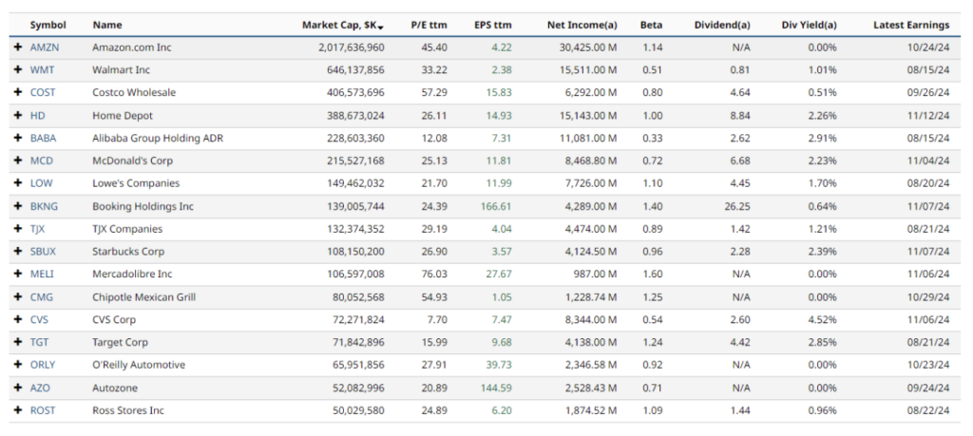Open the CVS symbol link
973x436 pixels.
pyautogui.click(x=39, y=320)
